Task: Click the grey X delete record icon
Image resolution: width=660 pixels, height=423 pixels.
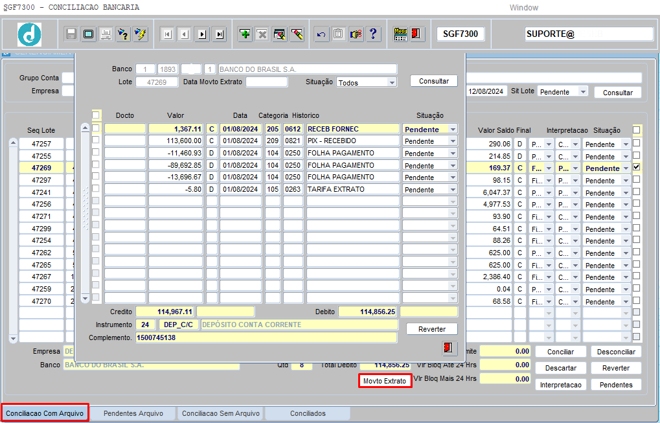Action: 262,34
